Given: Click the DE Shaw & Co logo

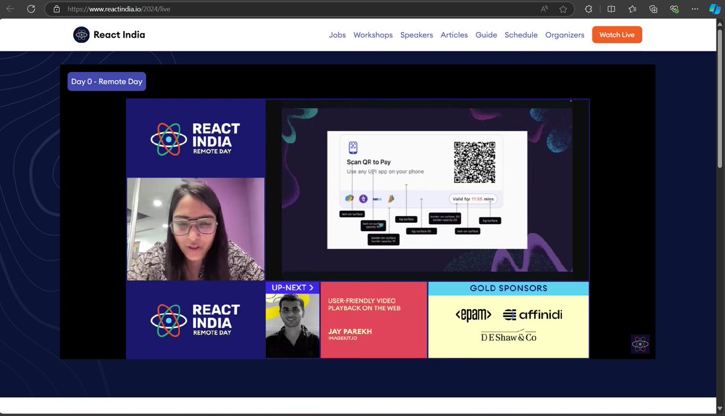Looking at the screenshot, I should tap(509, 337).
